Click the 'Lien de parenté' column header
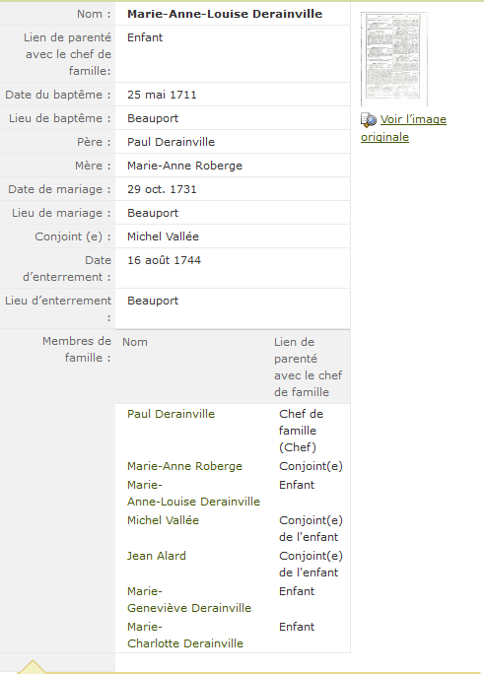484x674 pixels. [x=309, y=368]
